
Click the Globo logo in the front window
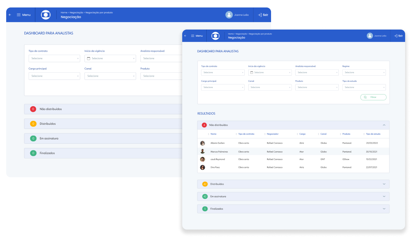215,36
